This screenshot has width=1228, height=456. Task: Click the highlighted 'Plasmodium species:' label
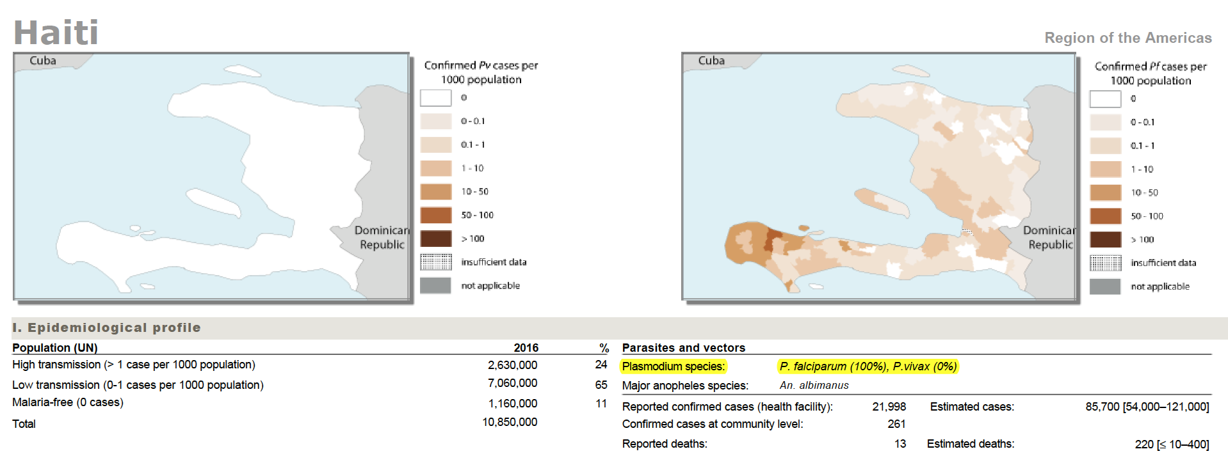673,366
